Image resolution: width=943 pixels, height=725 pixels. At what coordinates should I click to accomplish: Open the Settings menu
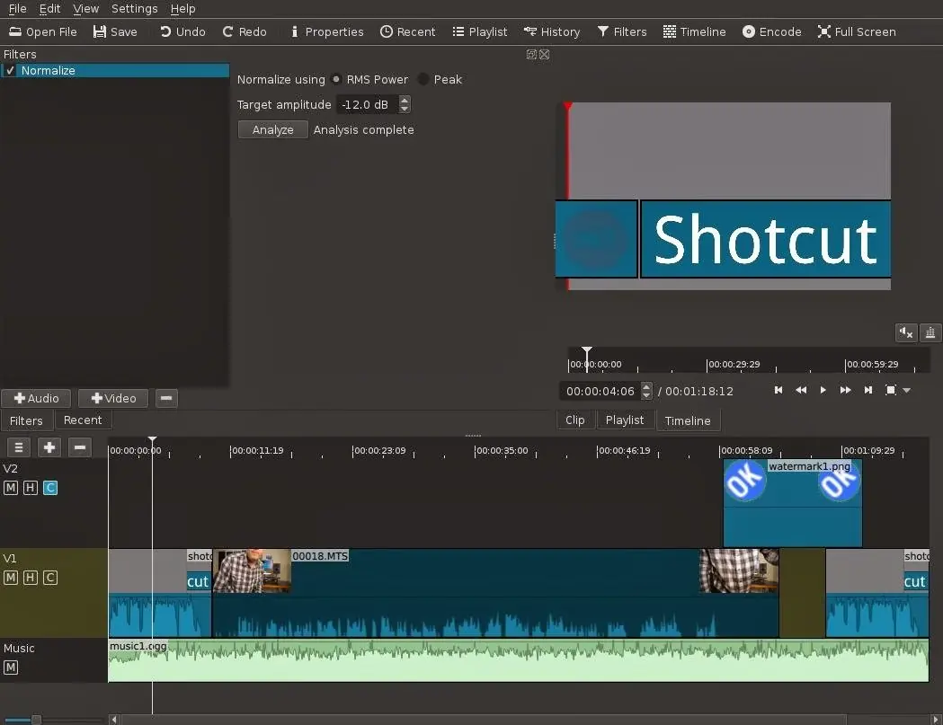(x=134, y=8)
